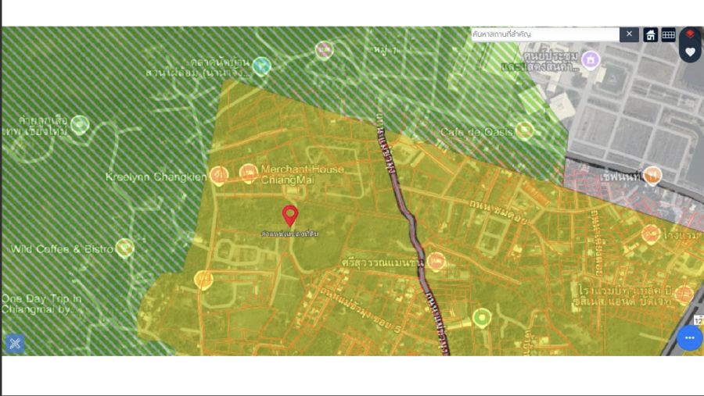Click the green circle marker near the bottom
The width and height of the screenshot is (704, 396).
coord(482,317)
